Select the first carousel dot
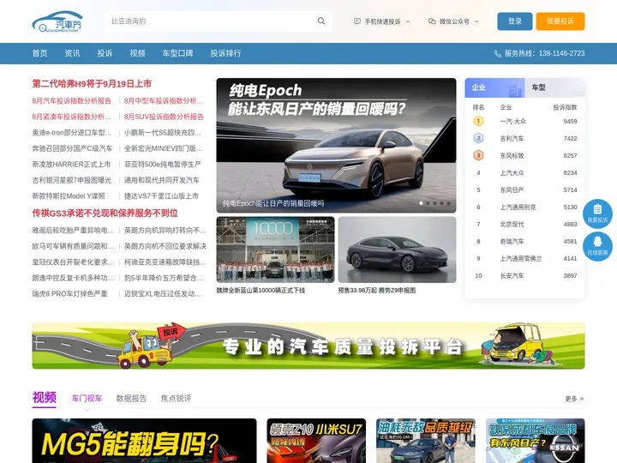 click(x=421, y=203)
